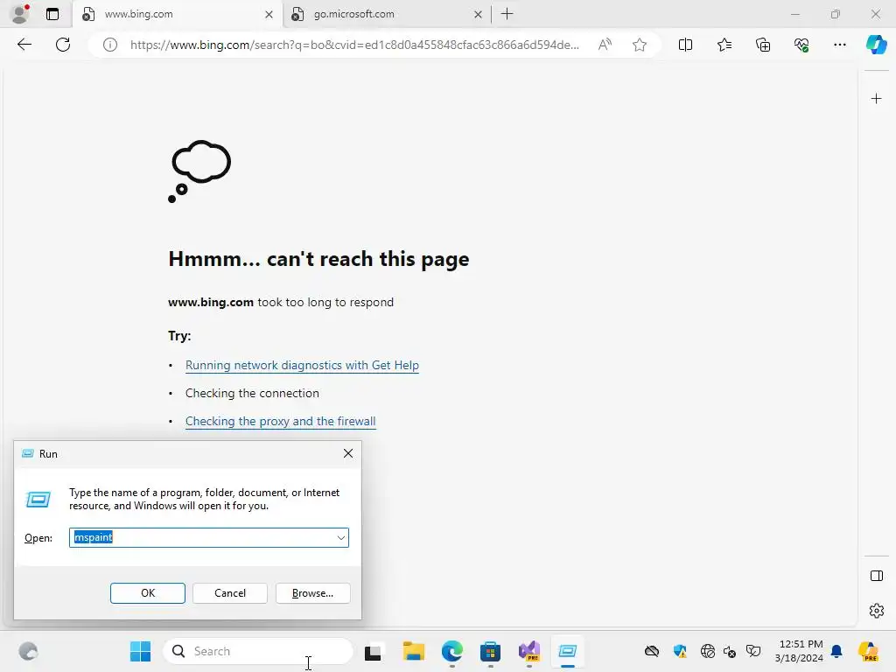Open Browser essentials heart icon

(x=801, y=45)
